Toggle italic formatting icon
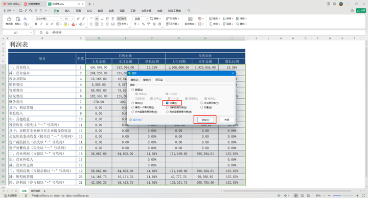The height and width of the screenshot is (198, 368). [41, 24]
